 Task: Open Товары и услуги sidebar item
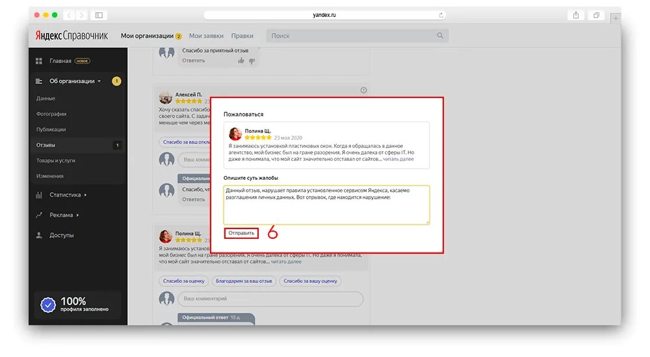(56, 160)
